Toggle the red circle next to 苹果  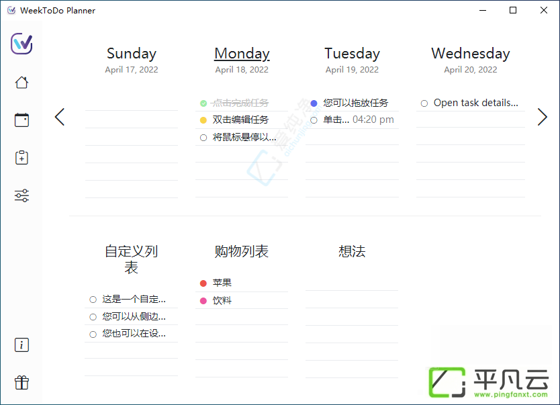(x=203, y=283)
